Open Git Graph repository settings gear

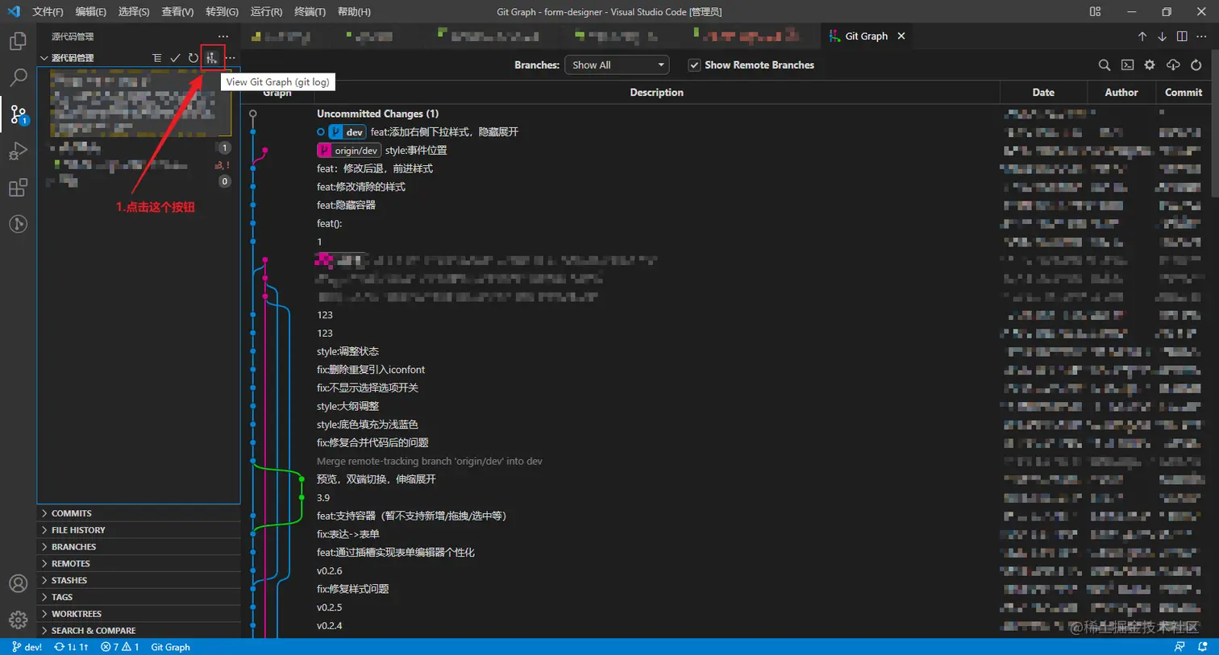pos(1150,65)
